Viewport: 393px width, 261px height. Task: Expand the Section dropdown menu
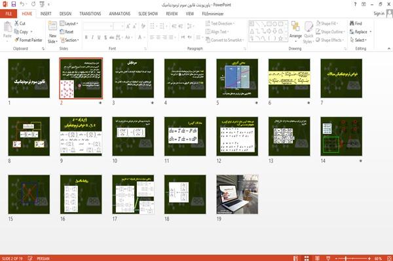[69, 40]
